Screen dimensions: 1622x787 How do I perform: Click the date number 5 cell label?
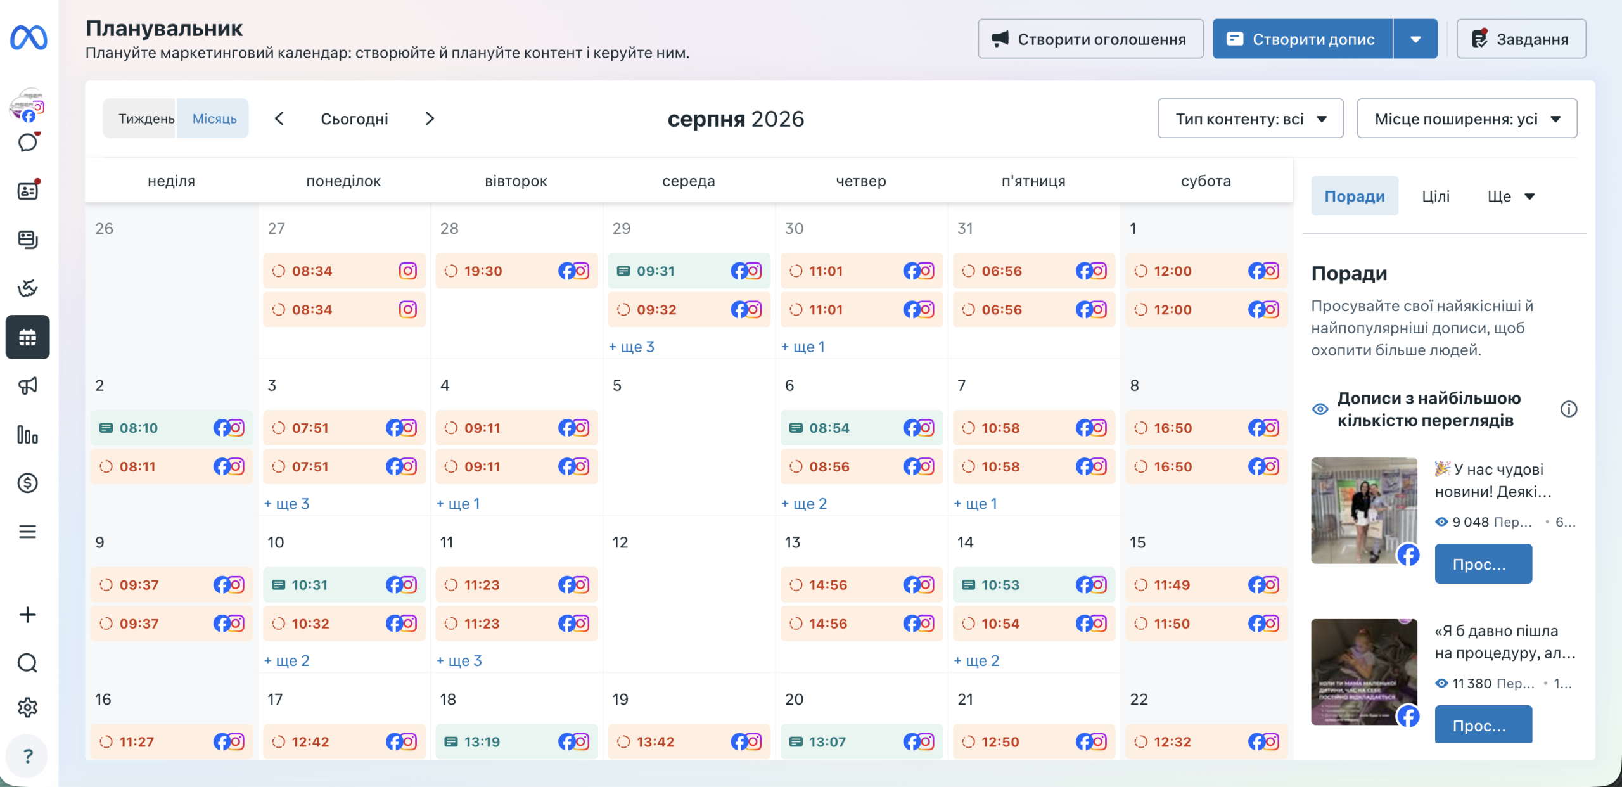617,385
